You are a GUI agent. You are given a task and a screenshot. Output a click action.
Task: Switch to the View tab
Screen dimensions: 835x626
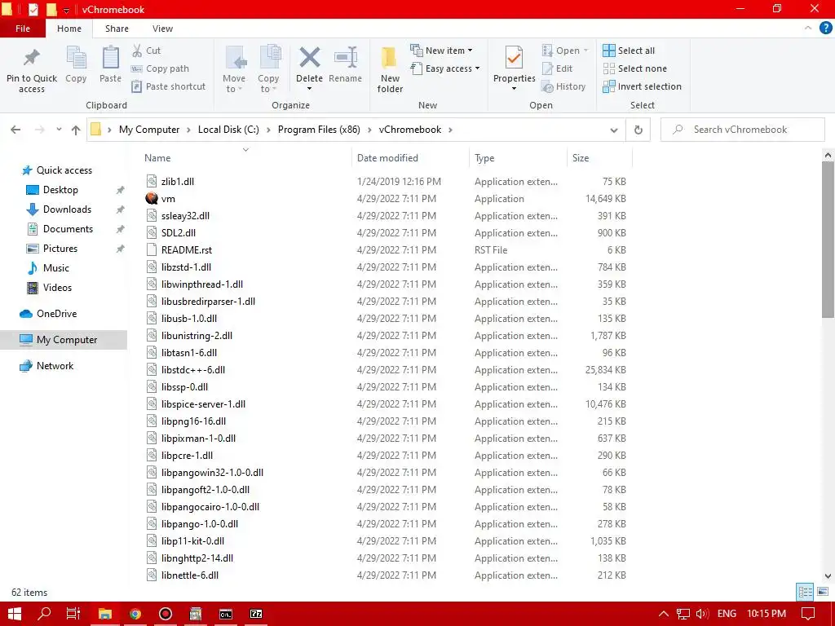pos(162,29)
